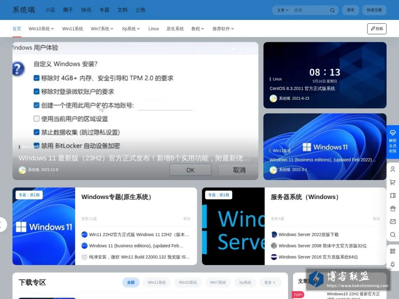Open the Windows专题(原生系统) heading
The width and height of the screenshot is (399, 299).
click(x=117, y=197)
